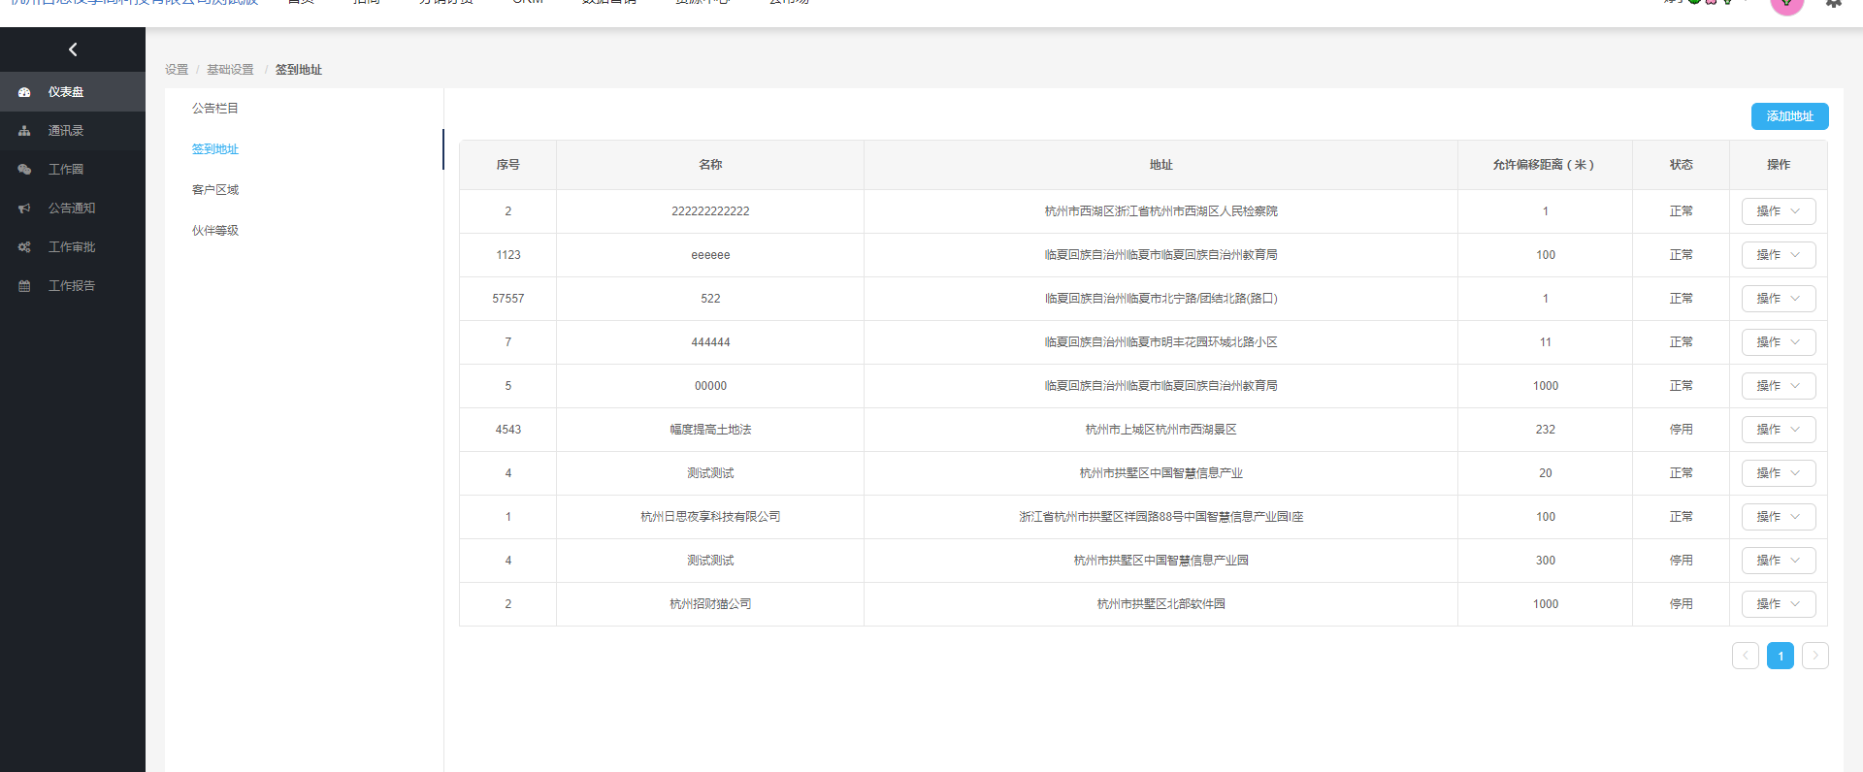The height and width of the screenshot is (772, 1863).
Task: Select page 1 in pagination
Action: pos(1780,656)
